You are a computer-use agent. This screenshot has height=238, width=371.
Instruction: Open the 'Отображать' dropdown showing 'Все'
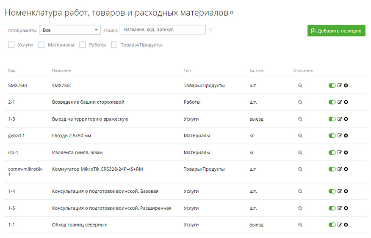[x=69, y=30]
